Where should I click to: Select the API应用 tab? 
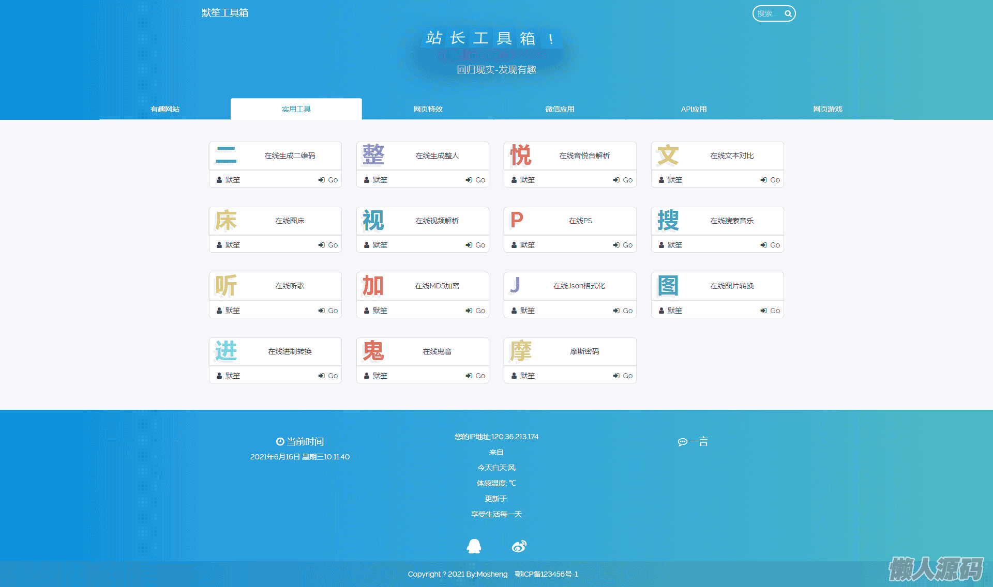tap(694, 109)
